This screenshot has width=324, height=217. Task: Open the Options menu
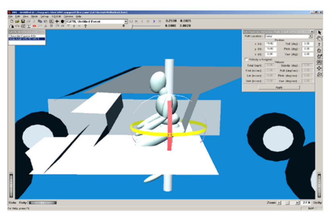point(68,16)
